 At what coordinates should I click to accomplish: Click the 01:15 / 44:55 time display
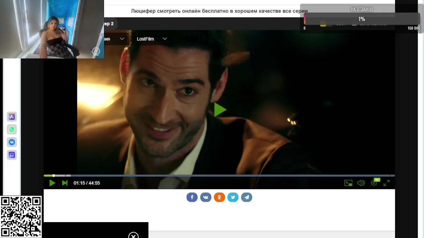coord(87,183)
